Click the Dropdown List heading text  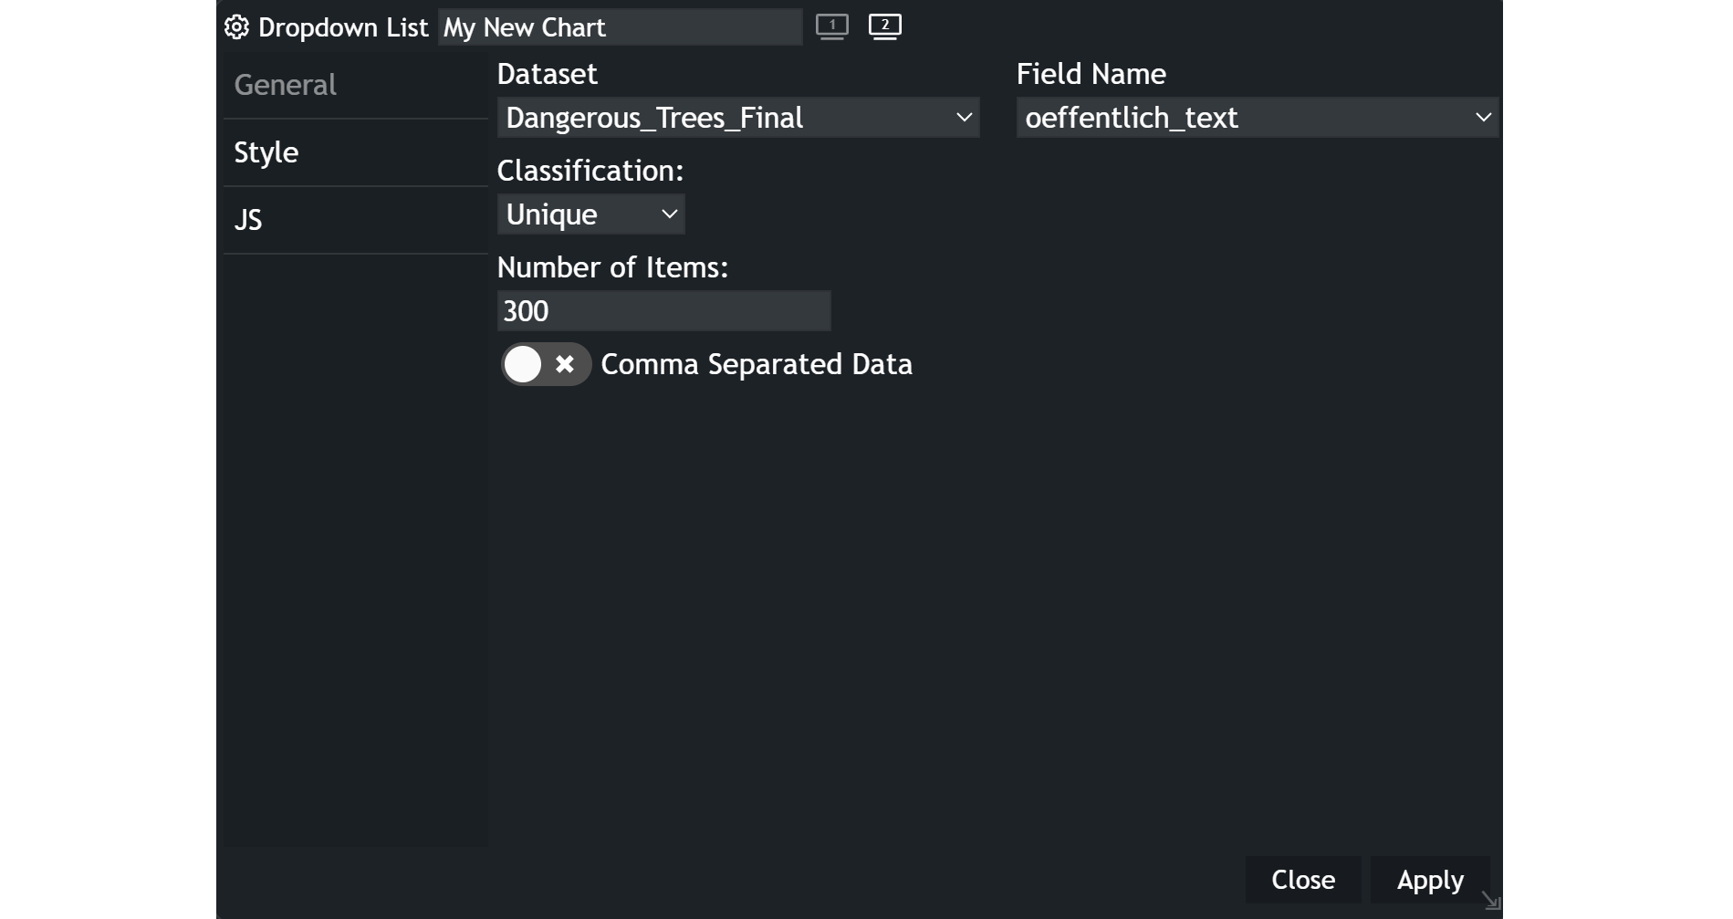click(x=343, y=27)
